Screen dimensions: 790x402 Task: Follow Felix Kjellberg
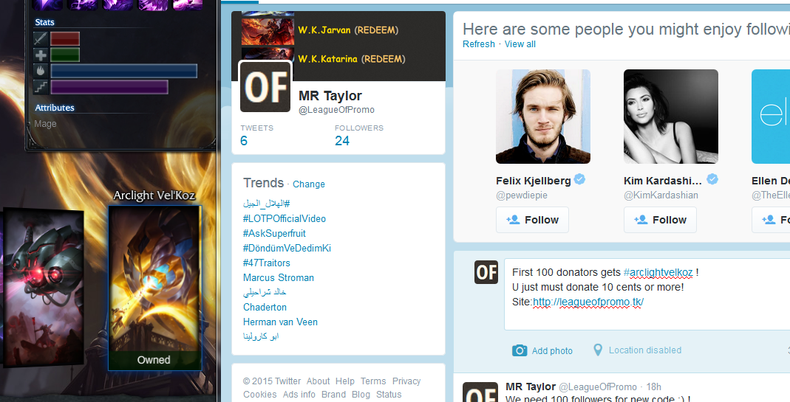pyautogui.click(x=532, y=220)
